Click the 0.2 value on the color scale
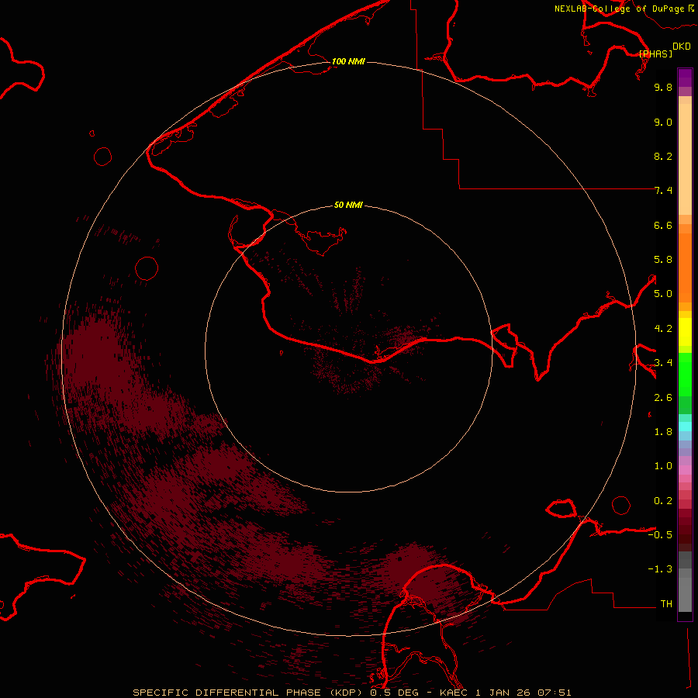 663,501
